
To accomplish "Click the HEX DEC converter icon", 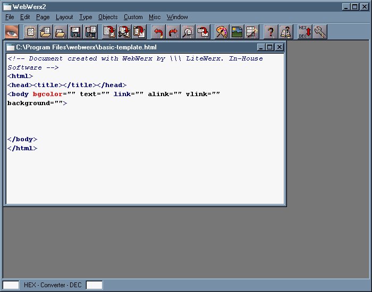I will 305,31.
